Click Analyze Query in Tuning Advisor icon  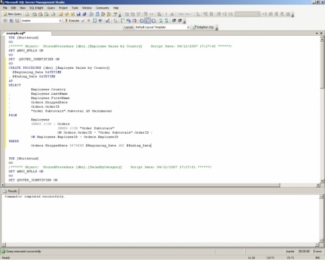click(x=100, y=21)
